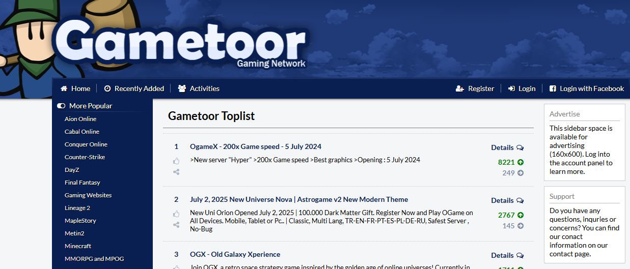View Details for OgameX entry
The height and width of the screenshot is (269, 630).
coord(502,147)
